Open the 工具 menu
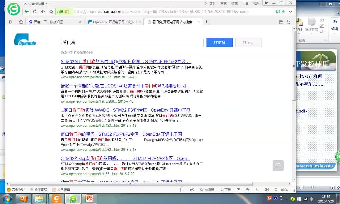 pos(245,3)
